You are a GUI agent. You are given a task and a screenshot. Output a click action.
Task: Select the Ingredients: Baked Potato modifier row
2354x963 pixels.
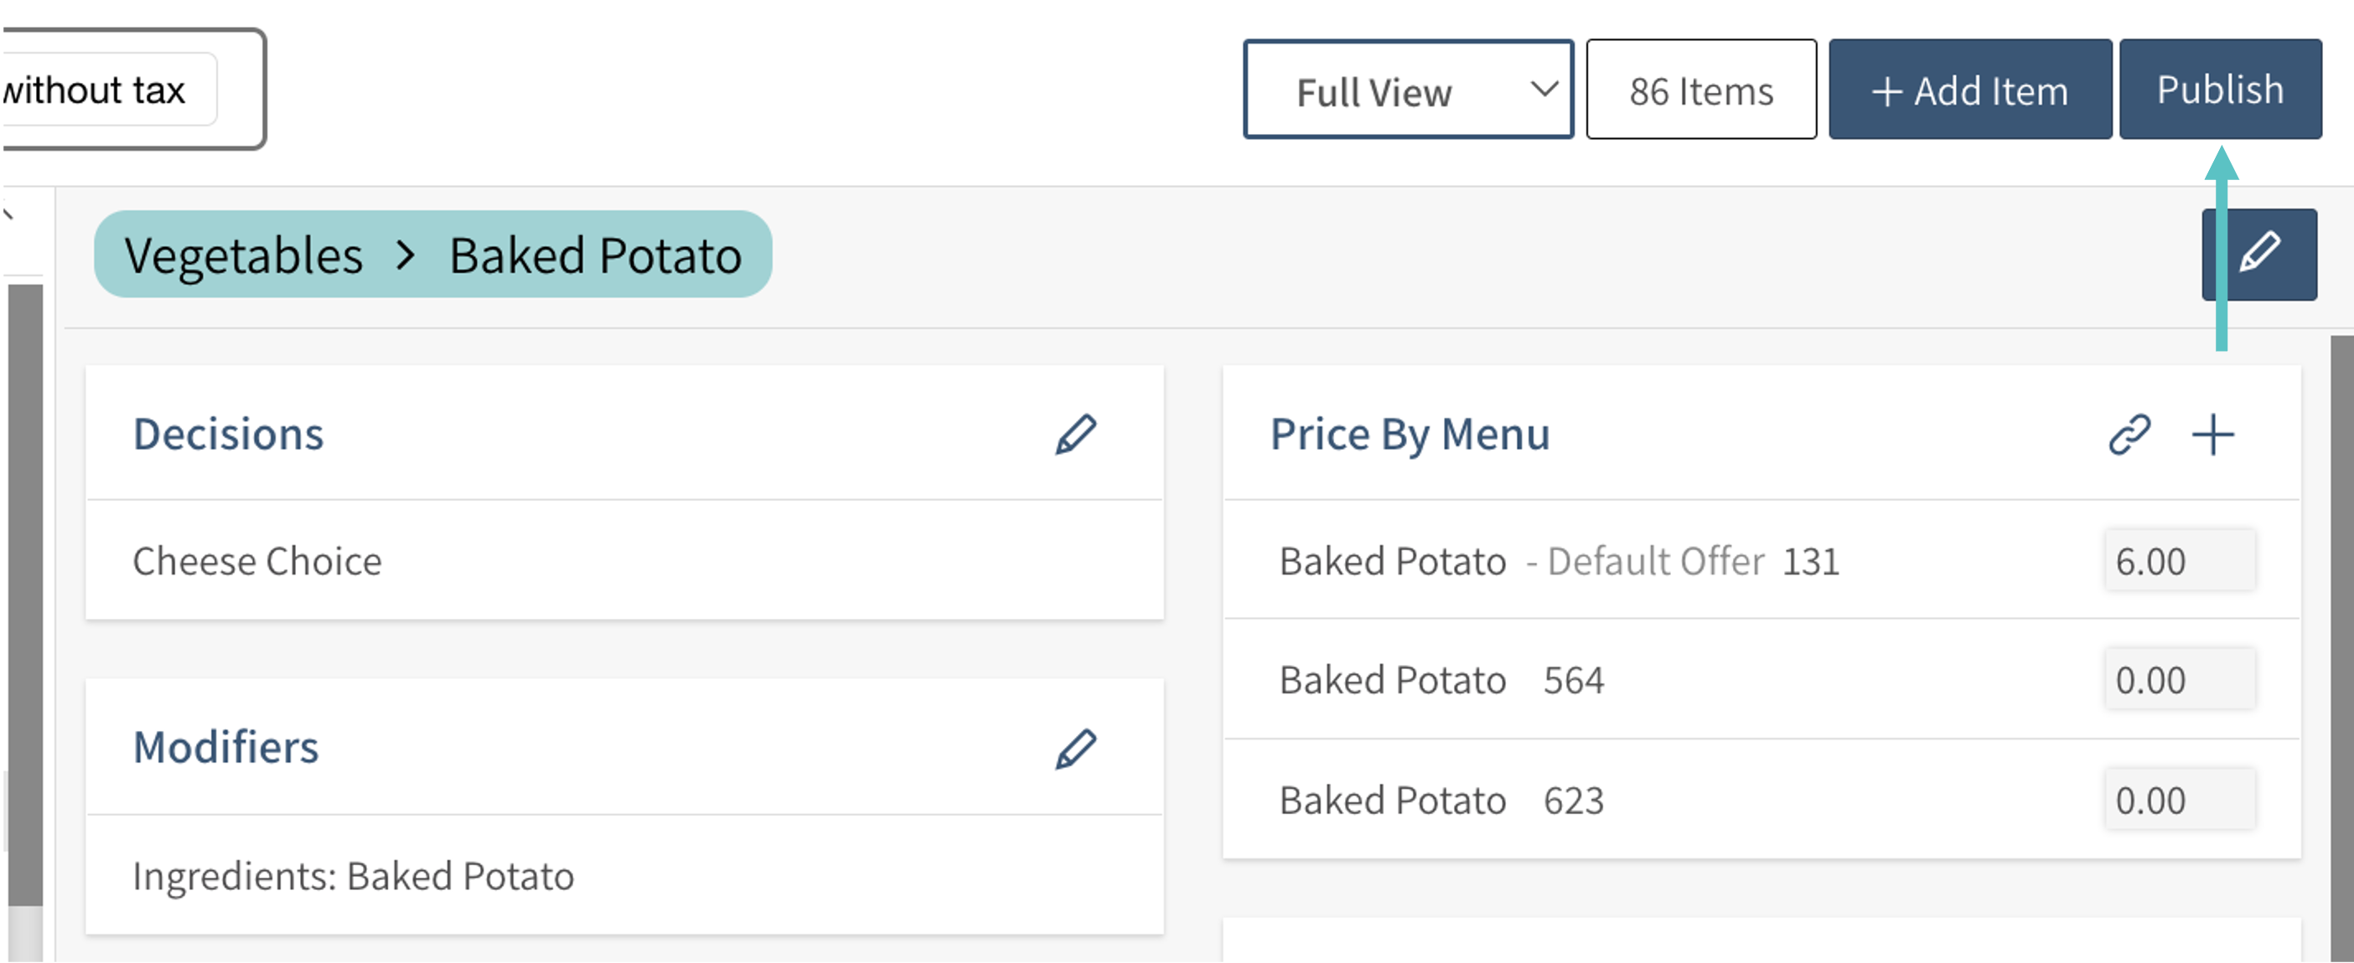pyautogui.click(x=354, y=875)
